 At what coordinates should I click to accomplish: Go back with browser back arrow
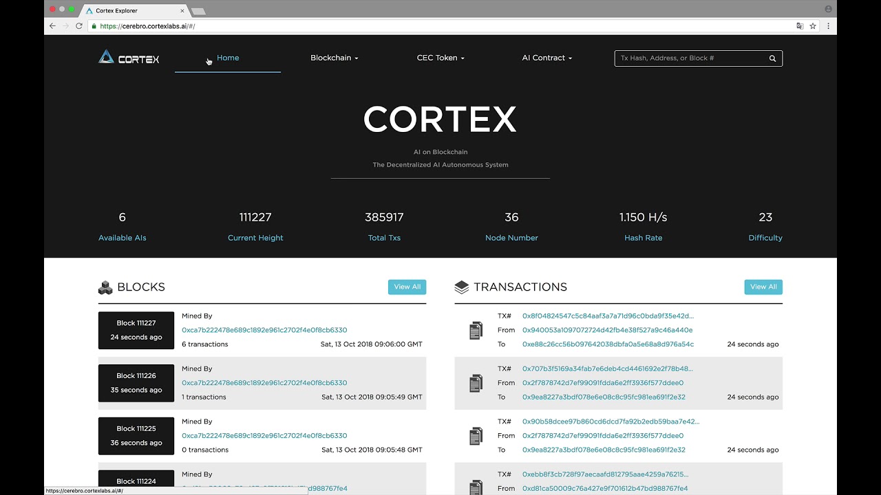(52, 26)
